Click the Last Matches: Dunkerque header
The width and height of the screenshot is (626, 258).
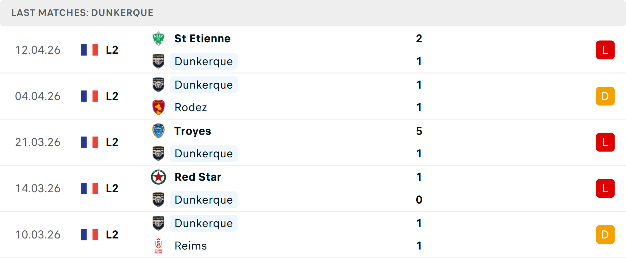(x=82, y=13)
